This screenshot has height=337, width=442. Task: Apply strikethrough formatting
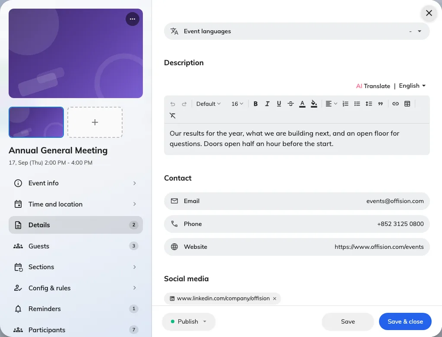click(290, 104)
